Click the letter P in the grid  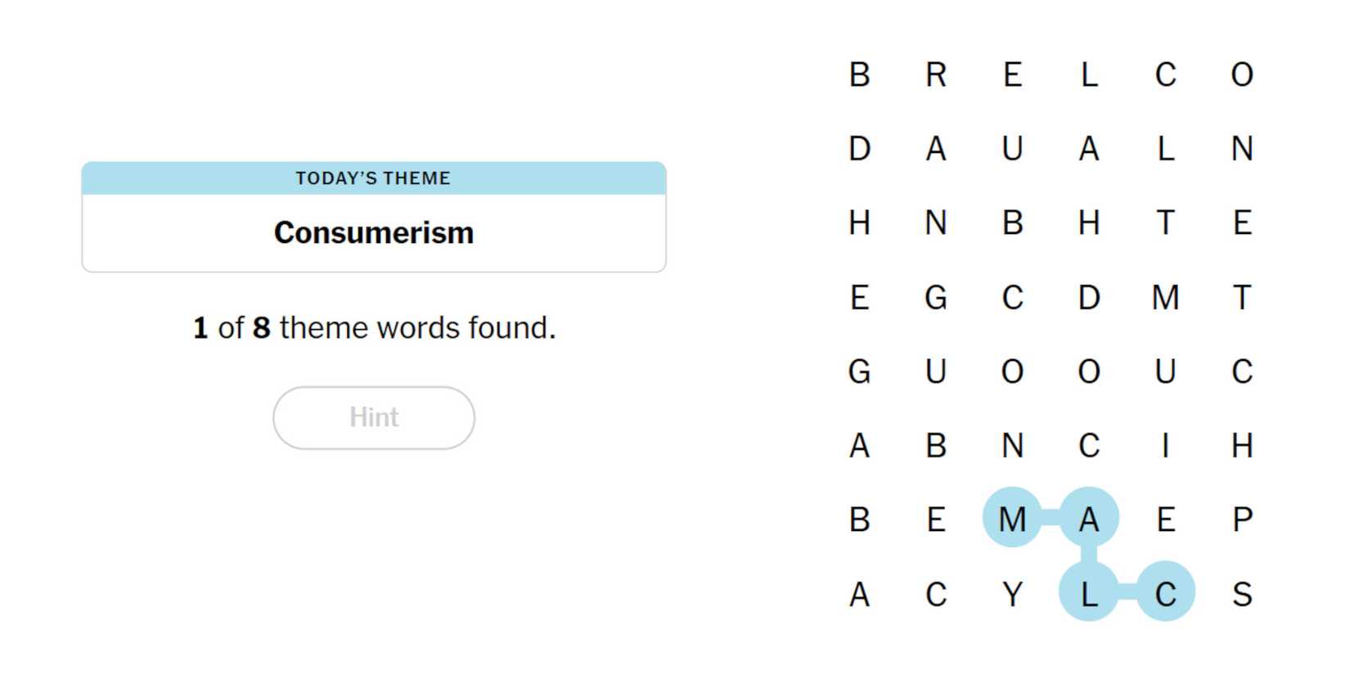point(1242,519)
